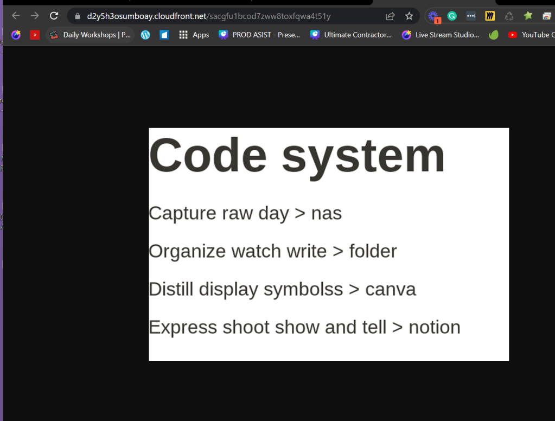Screen dimensions: 555x421
Task: Click the line Distill display symbolss > canva
Action: coord(283,289)
